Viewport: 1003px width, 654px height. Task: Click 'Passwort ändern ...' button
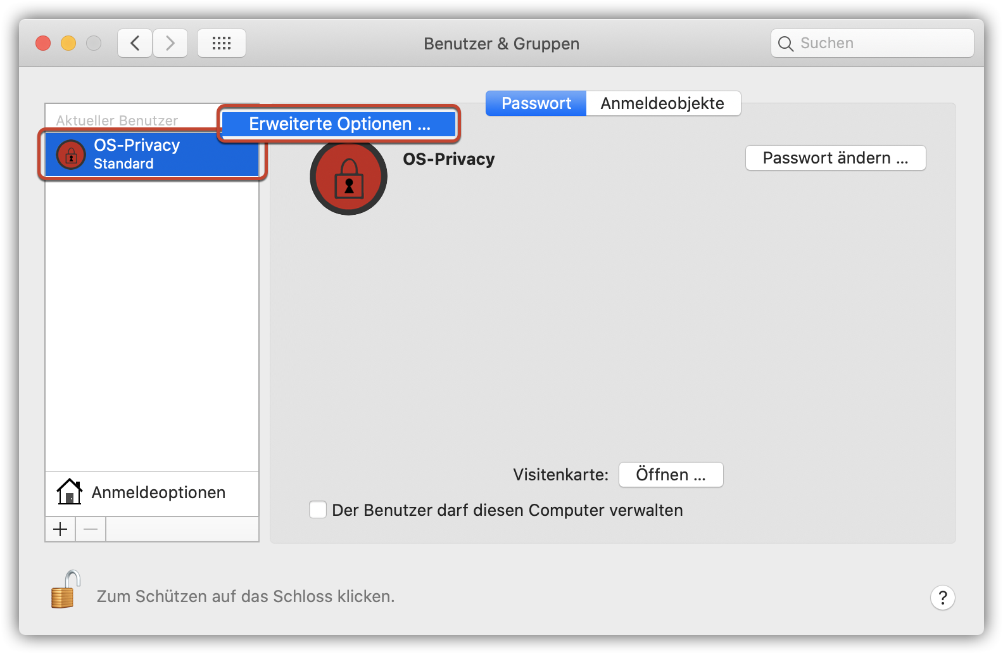click(x=835, y=158)
